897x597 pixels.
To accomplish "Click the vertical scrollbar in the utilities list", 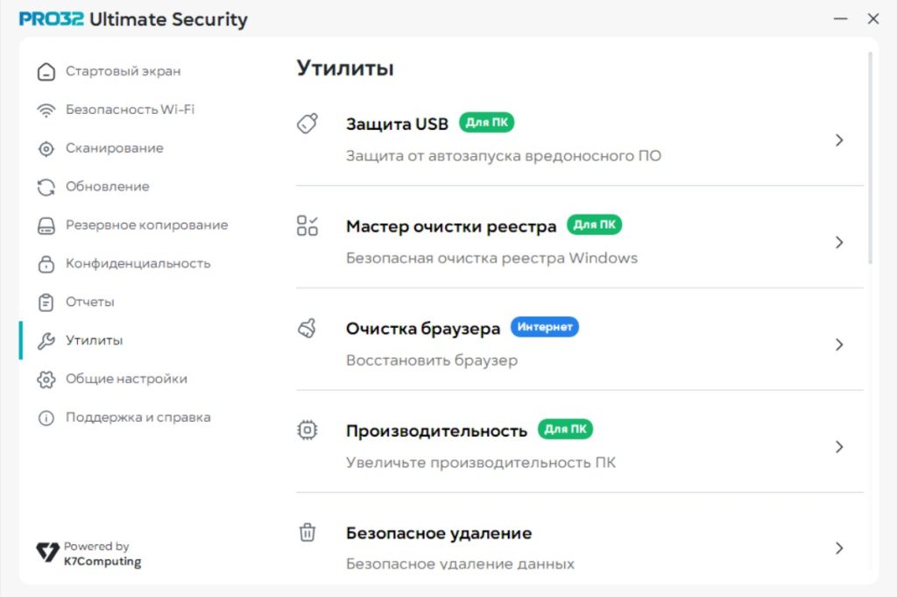I will (870, 158).
